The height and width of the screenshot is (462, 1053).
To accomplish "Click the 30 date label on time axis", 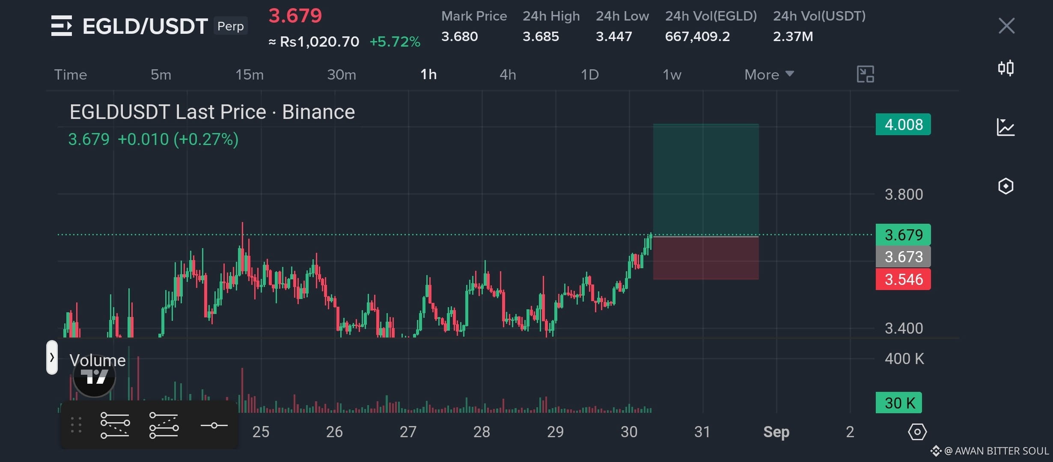I will (629, 432).
